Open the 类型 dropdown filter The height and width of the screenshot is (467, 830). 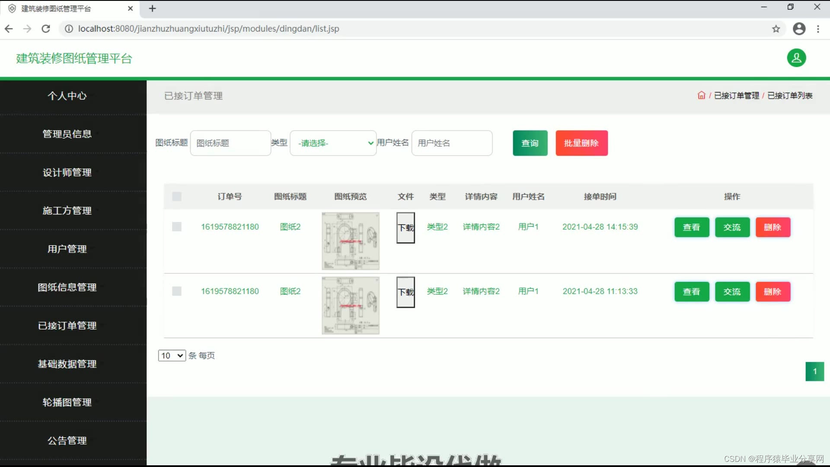[x=333, y=143]
